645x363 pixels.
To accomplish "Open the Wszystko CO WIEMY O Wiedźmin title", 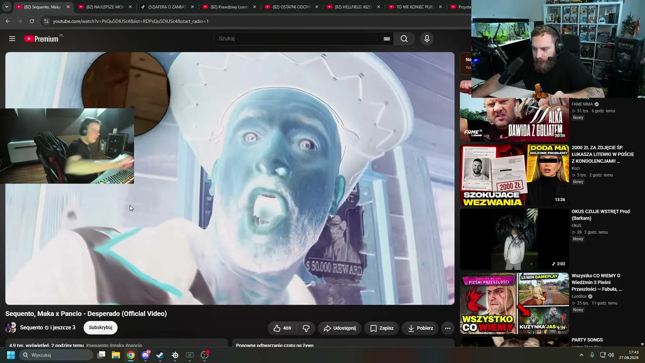I will [x=597, y=282].
